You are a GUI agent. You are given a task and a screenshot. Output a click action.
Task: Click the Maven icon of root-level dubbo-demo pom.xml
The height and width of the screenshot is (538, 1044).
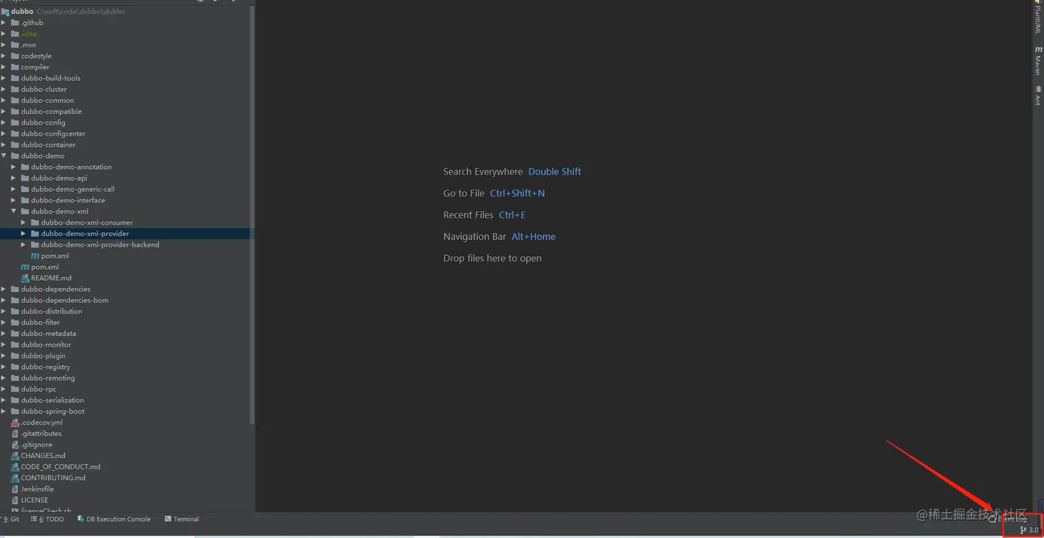pyautogui.click(x=25, y=267)
